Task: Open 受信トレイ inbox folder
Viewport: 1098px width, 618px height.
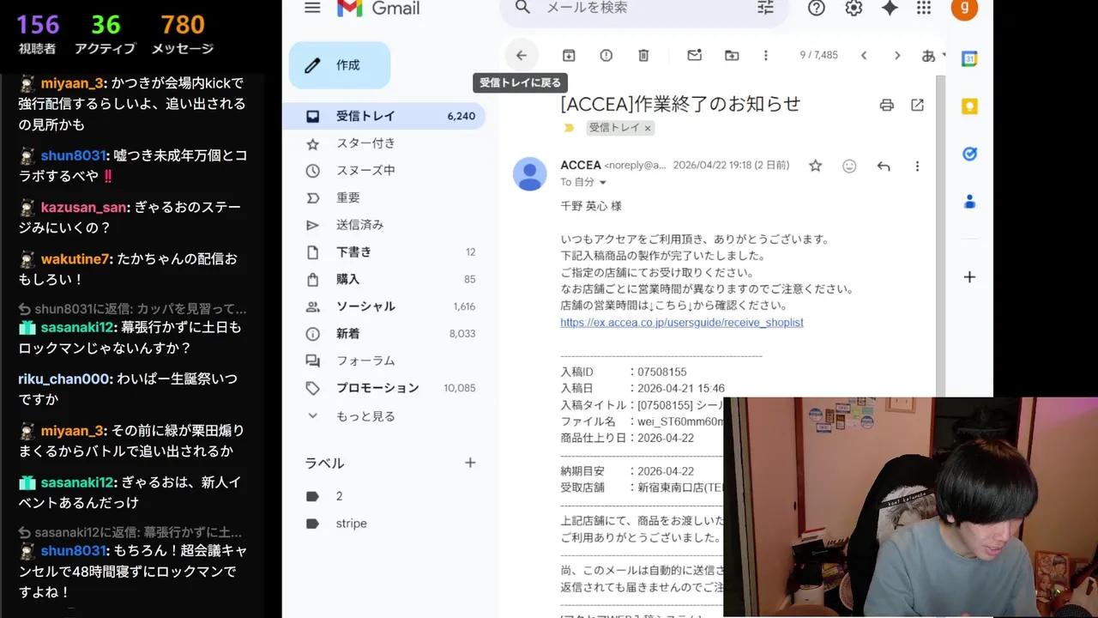Action: tap(384, 116)
